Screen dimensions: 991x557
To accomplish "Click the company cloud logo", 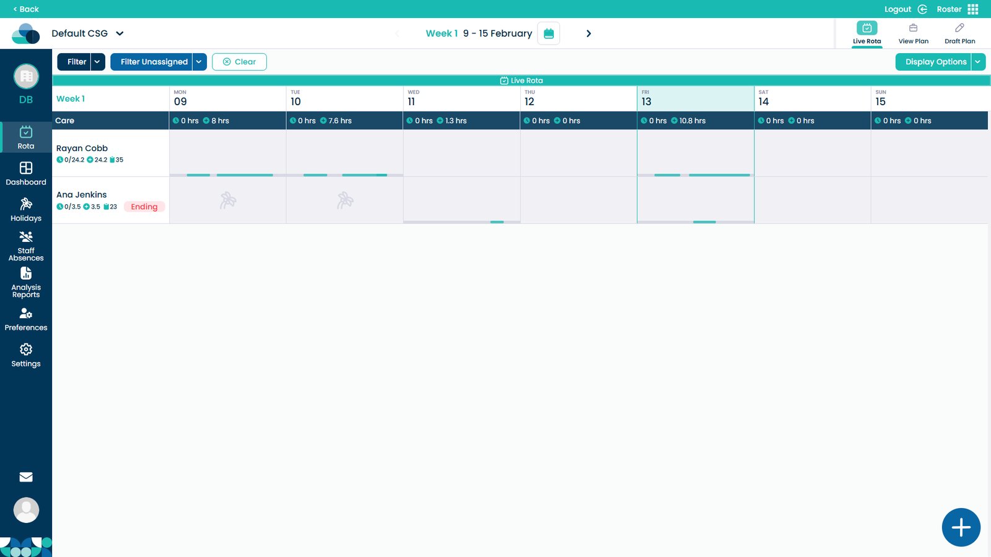I will coord(26,33).
